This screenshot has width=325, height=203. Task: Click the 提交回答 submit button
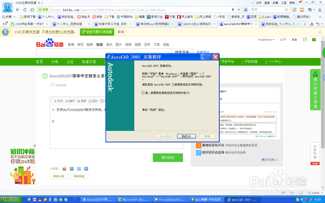pos(168,158)
